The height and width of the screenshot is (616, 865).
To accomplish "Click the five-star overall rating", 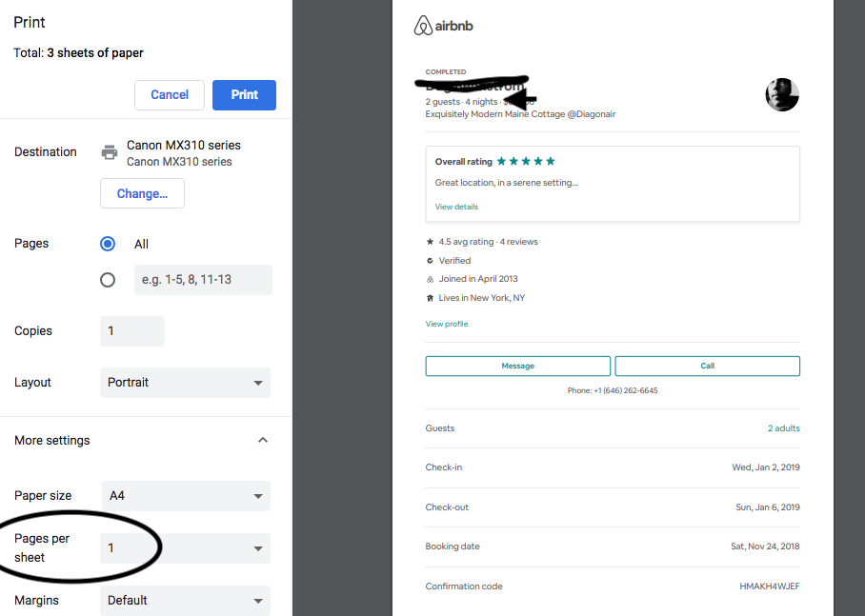I will [x=525, y=162].
